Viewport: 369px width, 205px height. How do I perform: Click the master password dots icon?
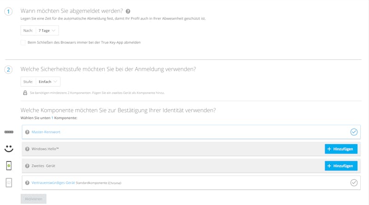click(x=9, y=132)
